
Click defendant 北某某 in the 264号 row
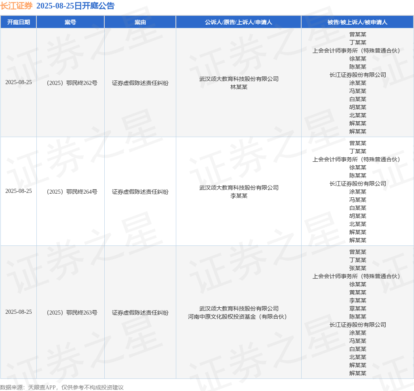coord(358,224)
